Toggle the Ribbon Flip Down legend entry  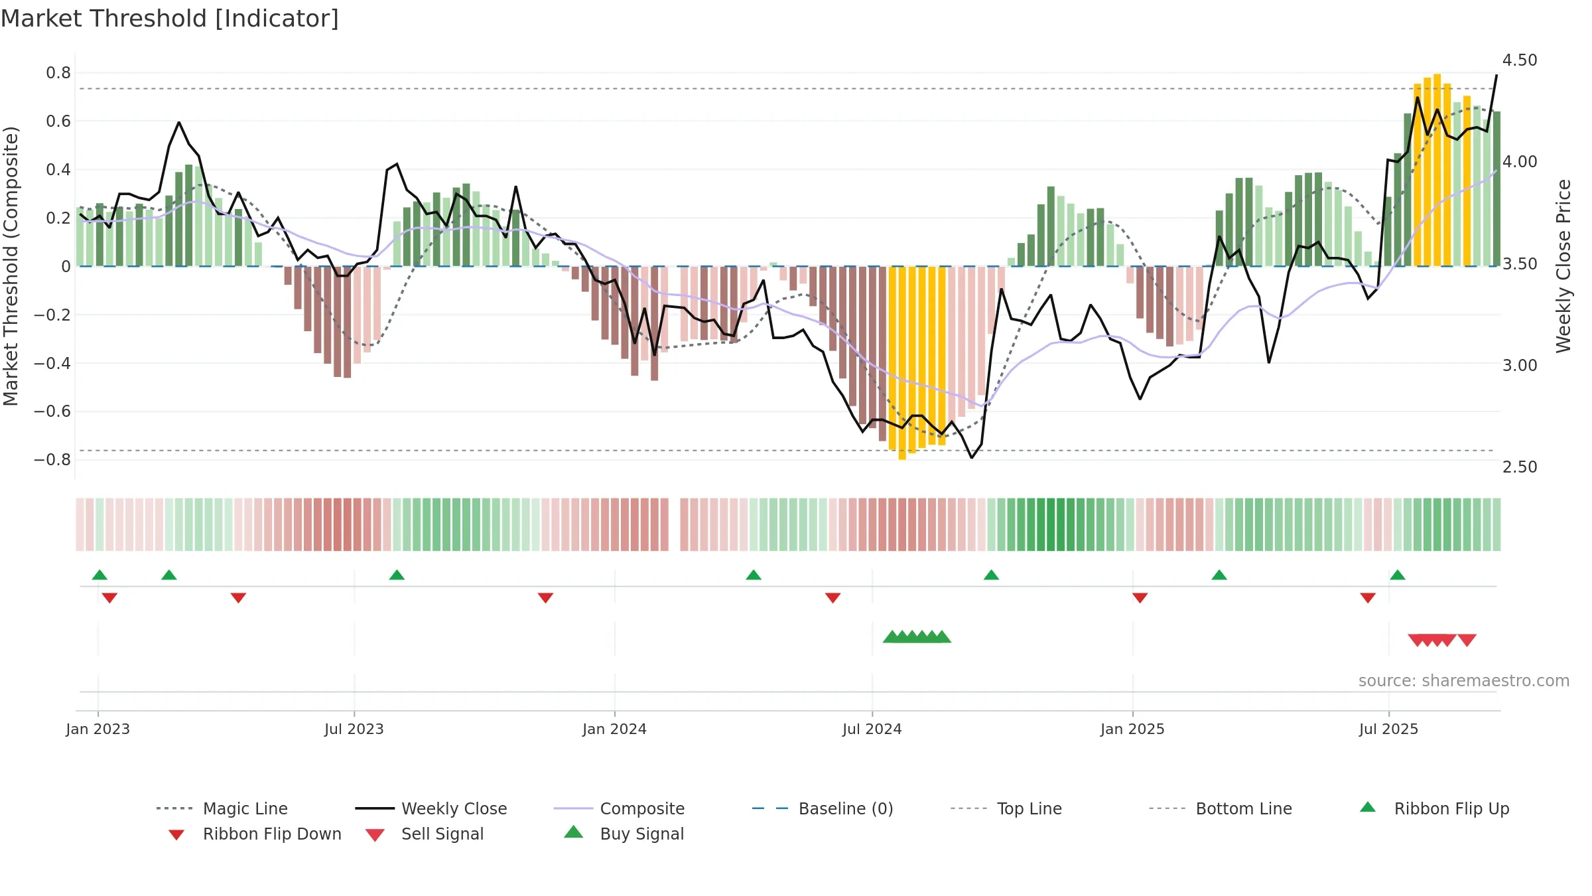254,834
